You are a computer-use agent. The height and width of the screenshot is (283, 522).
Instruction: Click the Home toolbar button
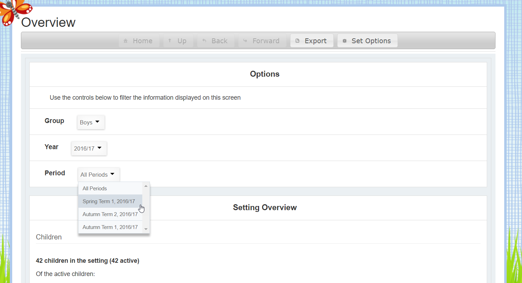point(139,41)
